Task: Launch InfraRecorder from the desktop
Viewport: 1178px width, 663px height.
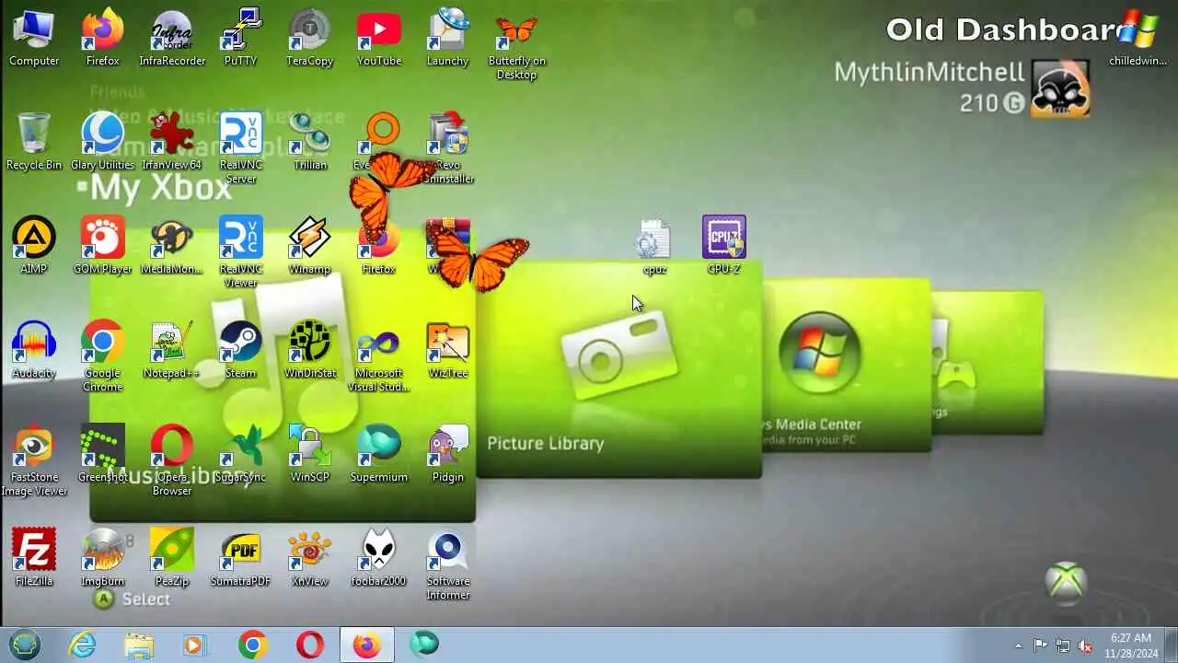Action: pos(172,39)
